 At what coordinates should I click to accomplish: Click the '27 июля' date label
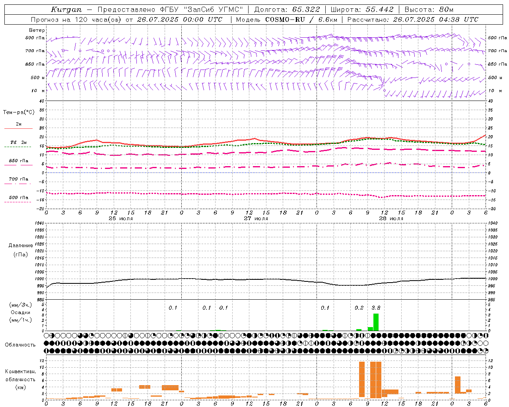(x=256, y=219)
